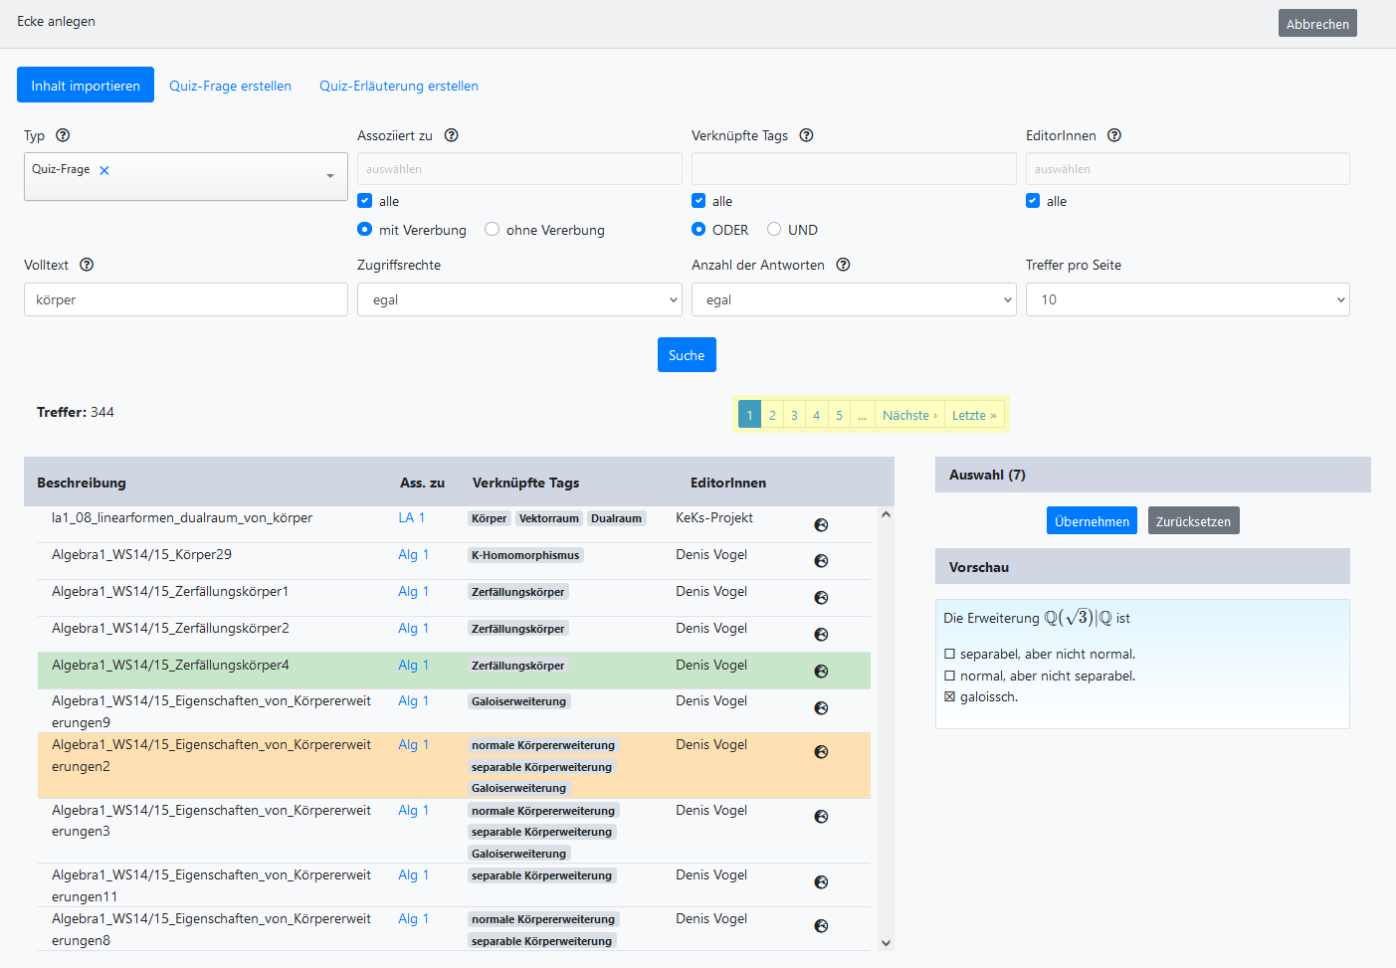Click the help icon next to Typ
Viewport: 1396px width, 968px height.
pos(63,135)
